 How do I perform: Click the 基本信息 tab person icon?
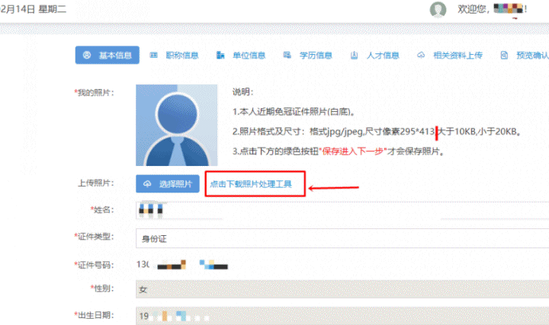[x=87, y=56]
